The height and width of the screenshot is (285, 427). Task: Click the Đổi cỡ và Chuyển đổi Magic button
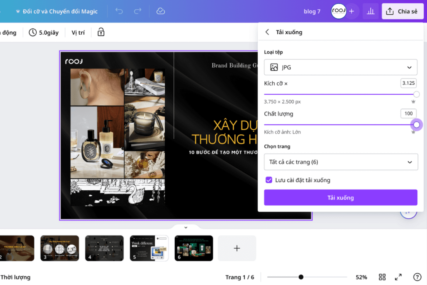[57, 11]
